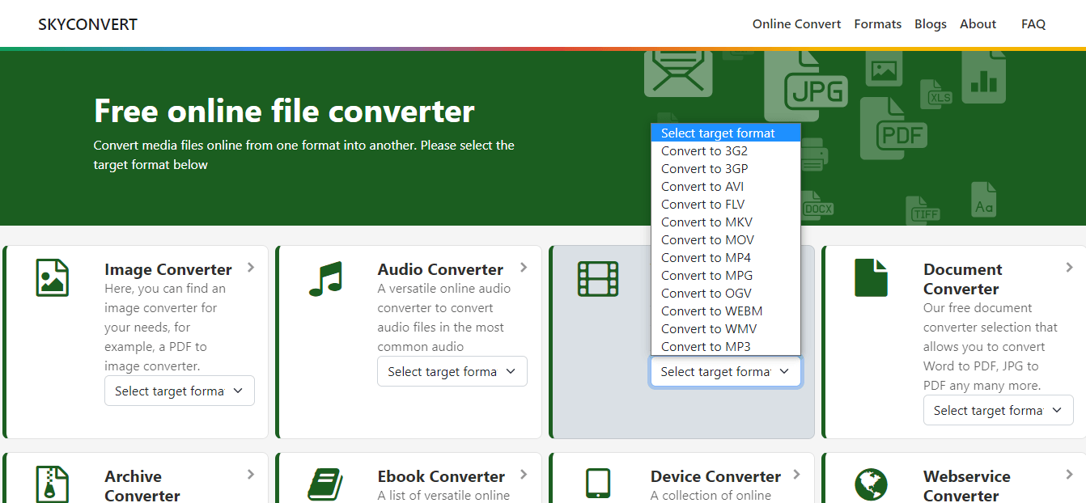The image size is (1086, 503).
Task: Pick Convert to AVI in dropdown list
Action: [x=702, y=186]
